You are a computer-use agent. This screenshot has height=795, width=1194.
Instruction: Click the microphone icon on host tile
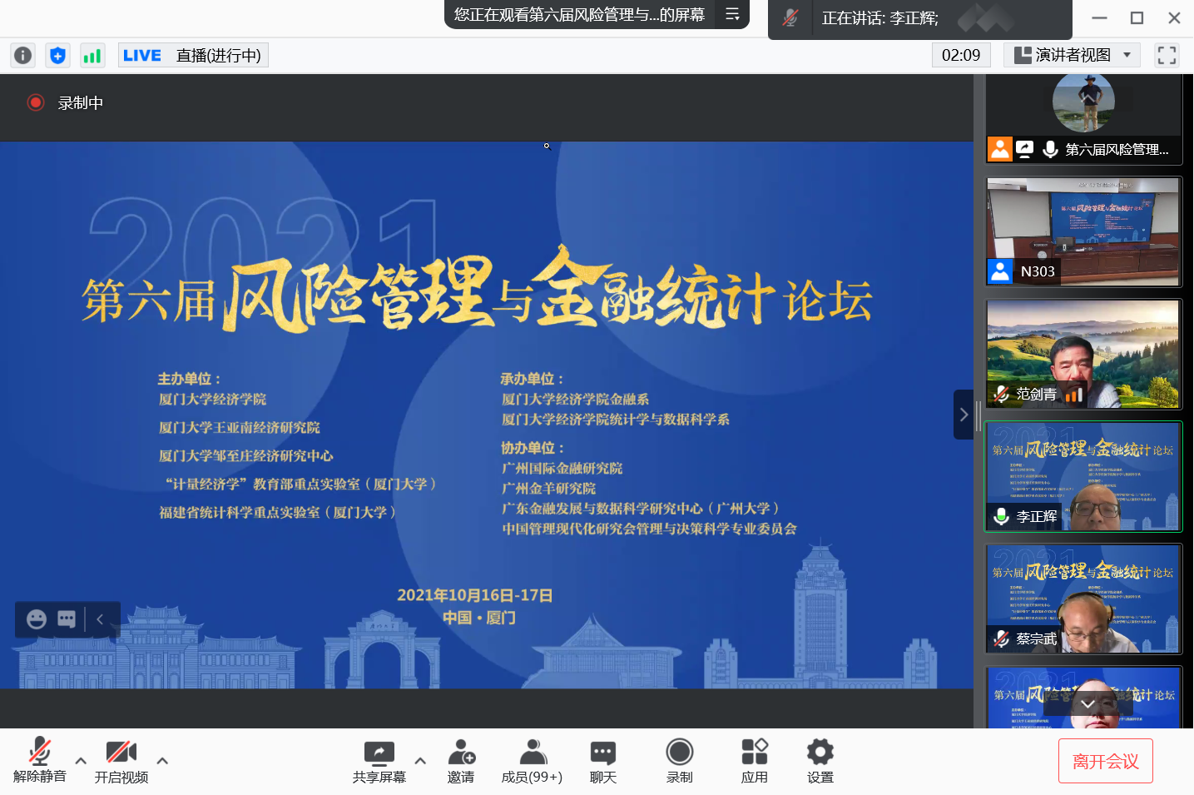click(x=1051, y=149)
